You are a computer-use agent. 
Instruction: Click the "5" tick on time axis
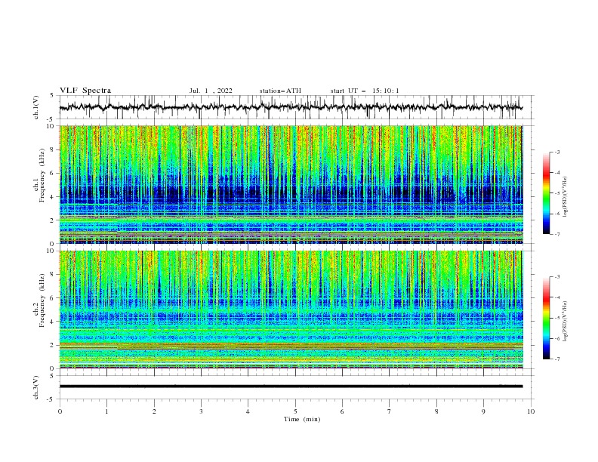pos(295,411)
